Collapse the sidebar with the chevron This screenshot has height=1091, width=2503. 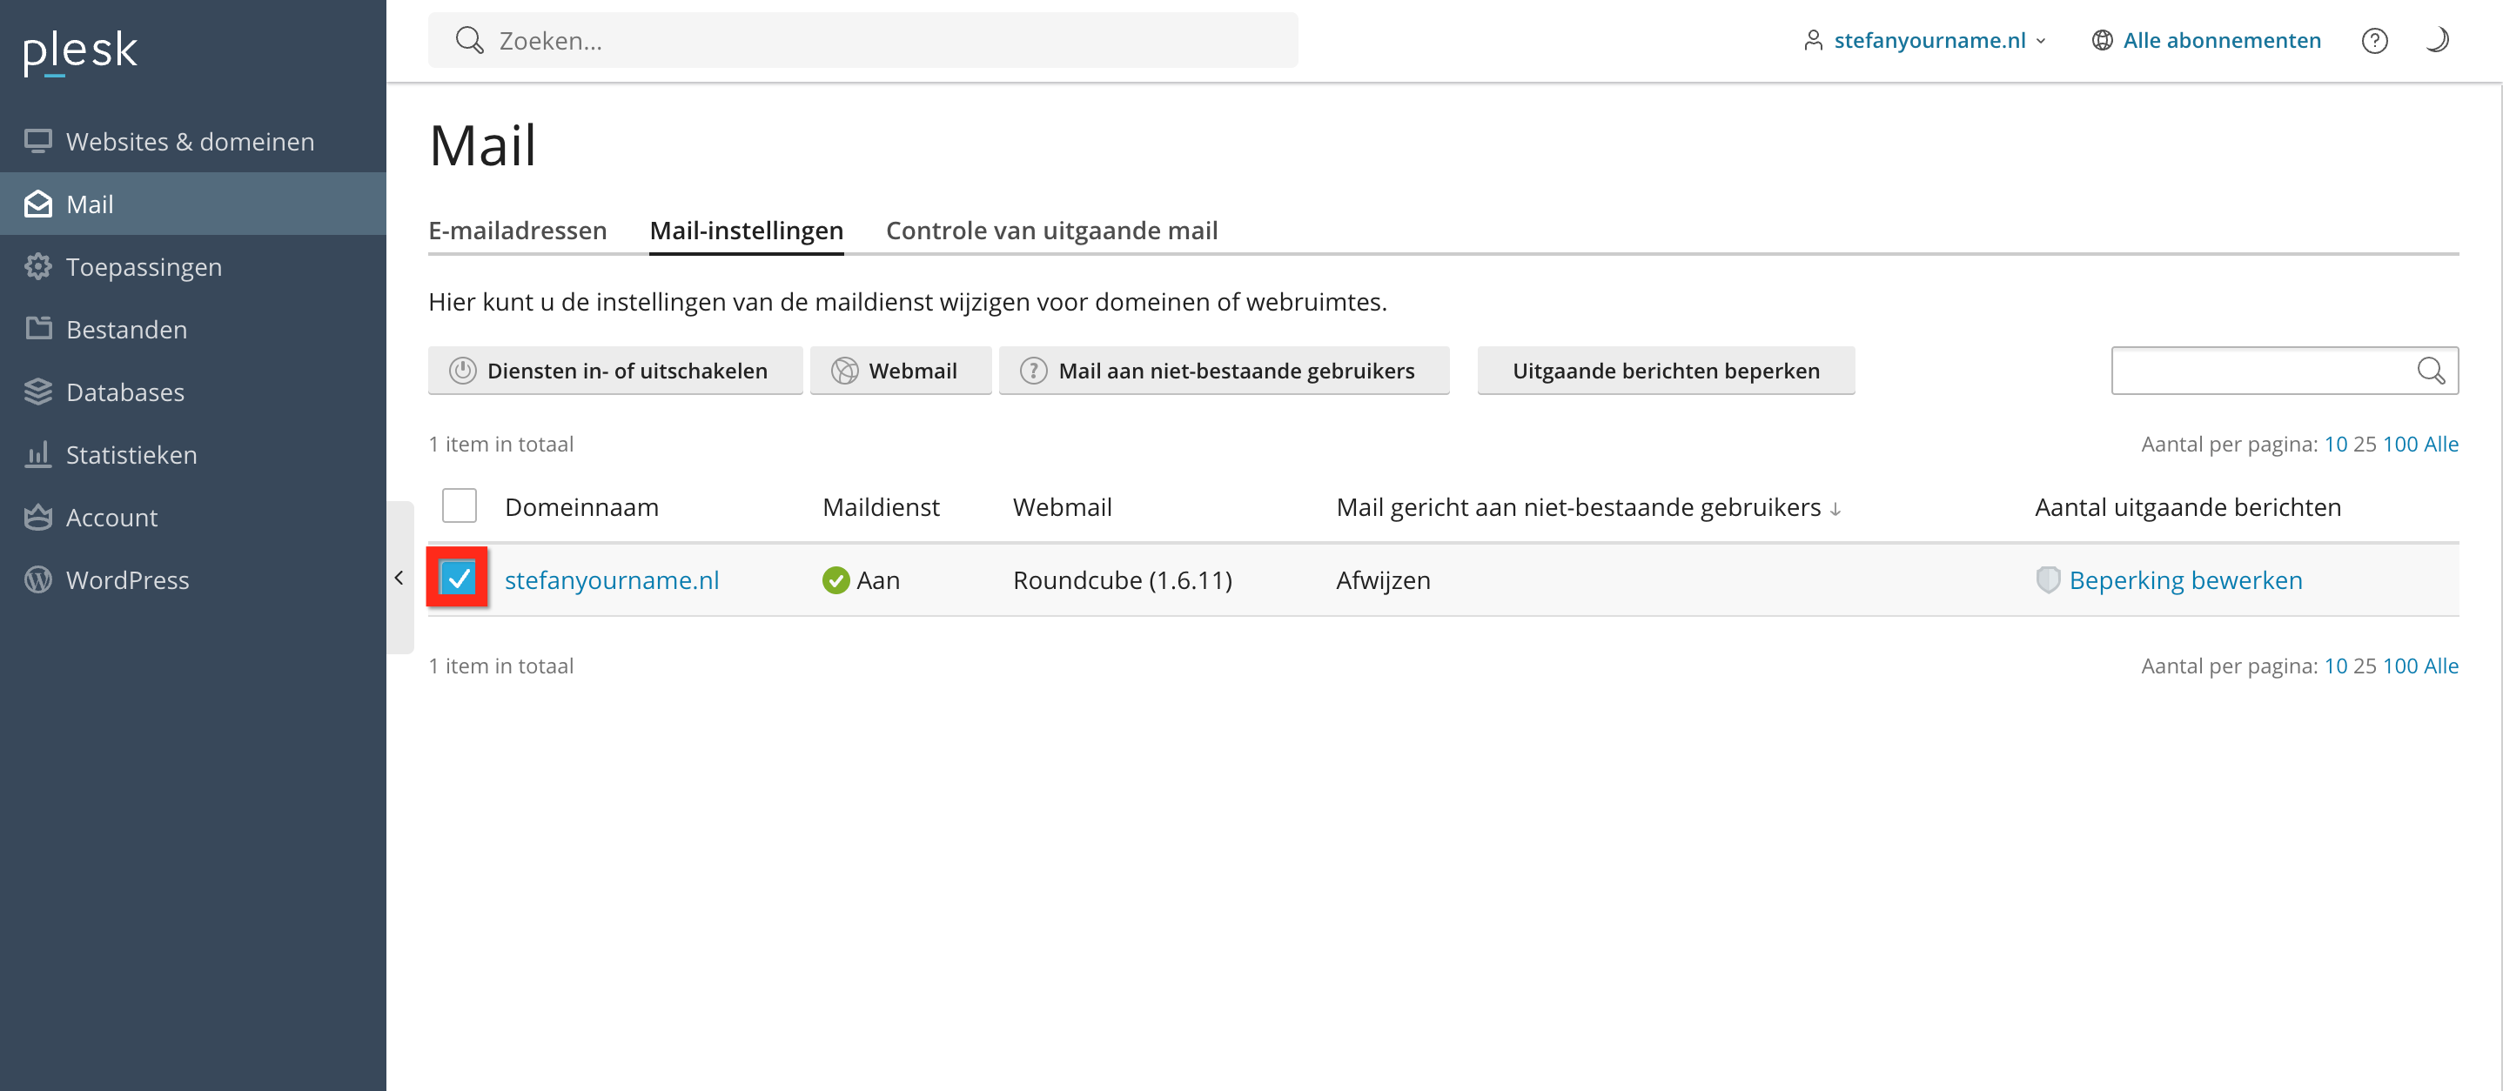(399, 578)
